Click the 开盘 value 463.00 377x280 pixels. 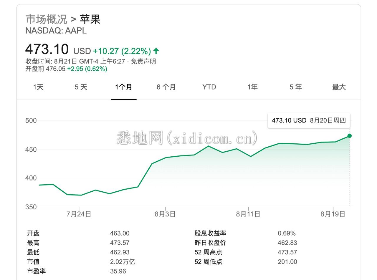click(x=120, y=233)
